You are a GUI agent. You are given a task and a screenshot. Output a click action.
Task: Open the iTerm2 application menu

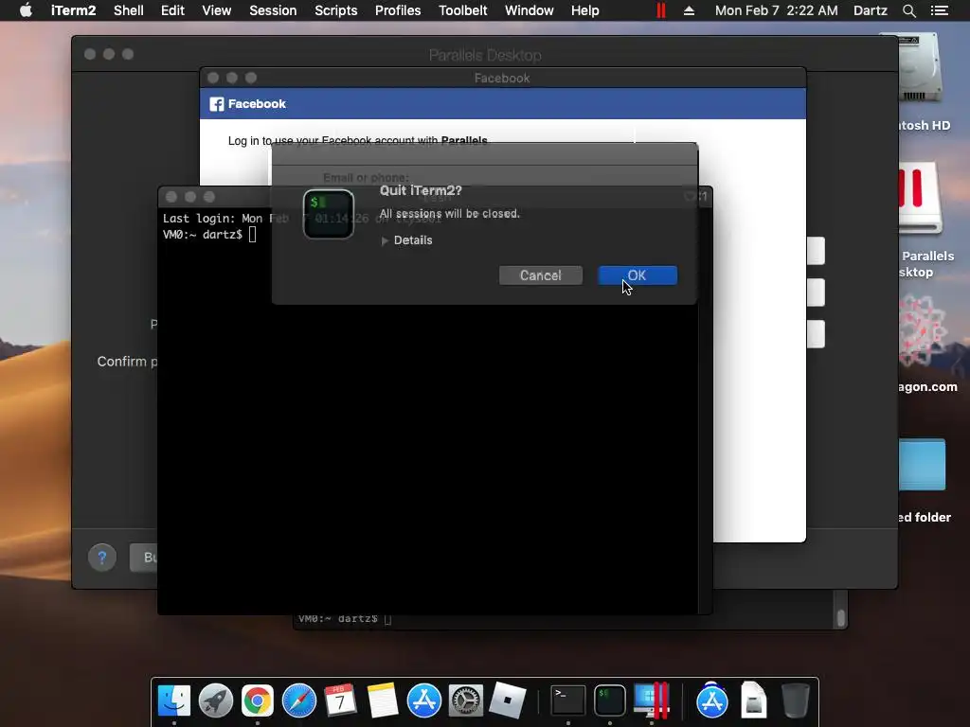73,10
